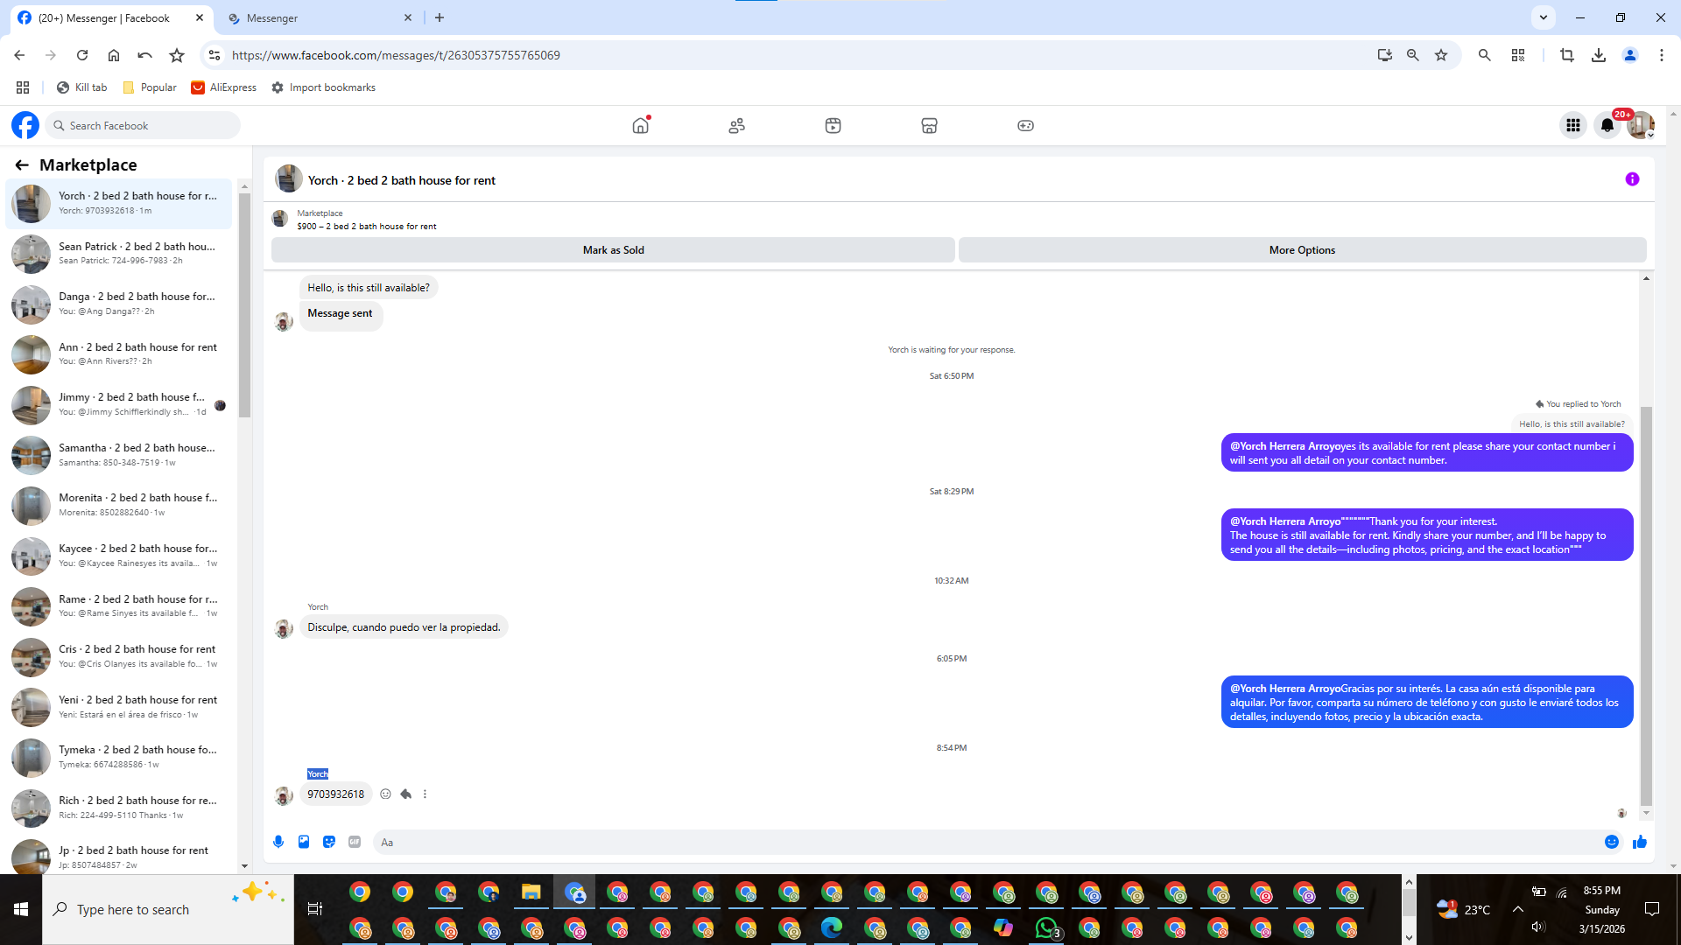Click the Mark as Sold button
Viewport: 1681px width, 945px height.
point(613,250)
